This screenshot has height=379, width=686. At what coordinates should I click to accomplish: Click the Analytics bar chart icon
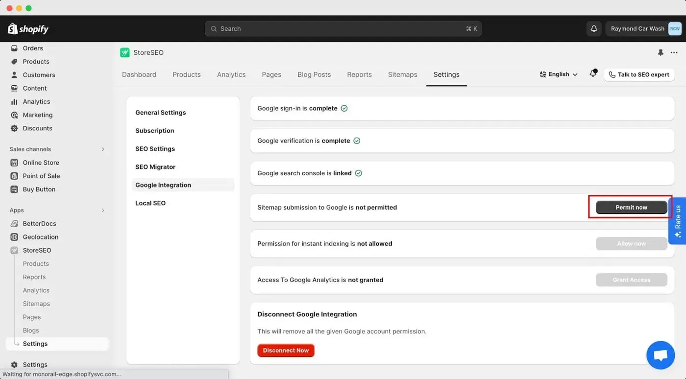[14, 101]
